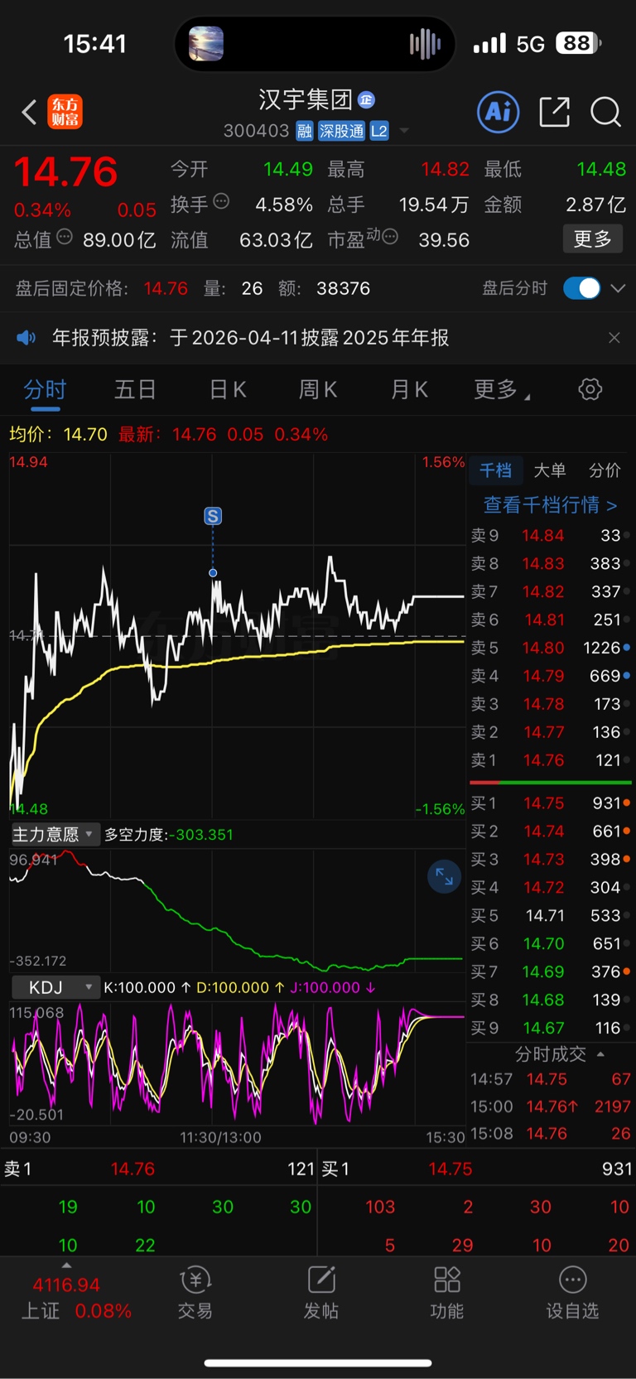The height and width of the screenshot is (1379, 636).
Task: Tap the KDJ indicator chart
Action: tap(237, 1064)
